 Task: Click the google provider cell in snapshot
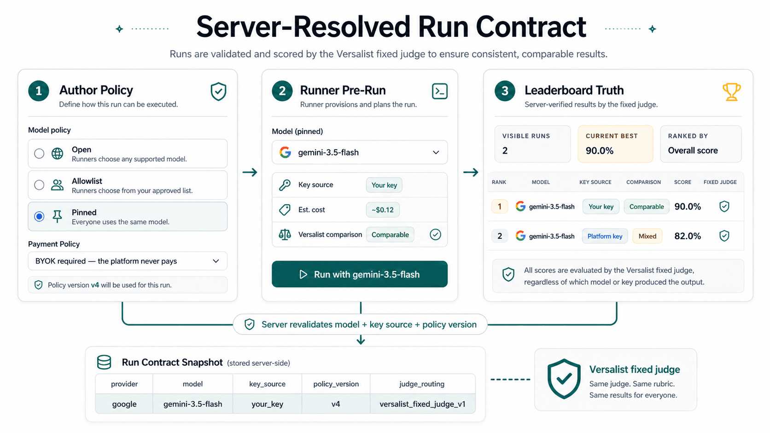pyautogui.click(x=124, y=404)
